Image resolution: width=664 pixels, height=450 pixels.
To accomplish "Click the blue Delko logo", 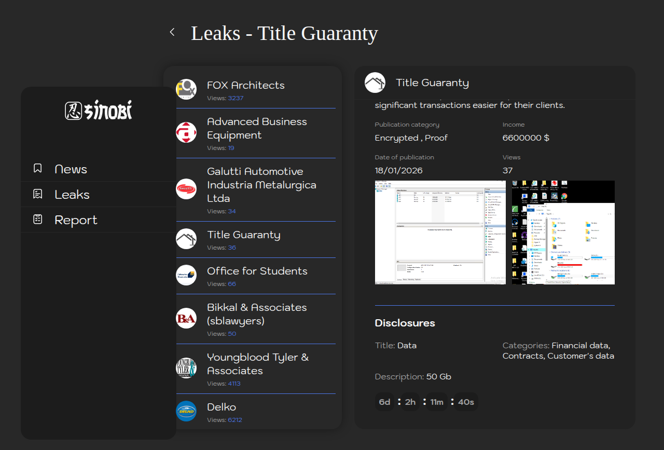I will point(186,411).
